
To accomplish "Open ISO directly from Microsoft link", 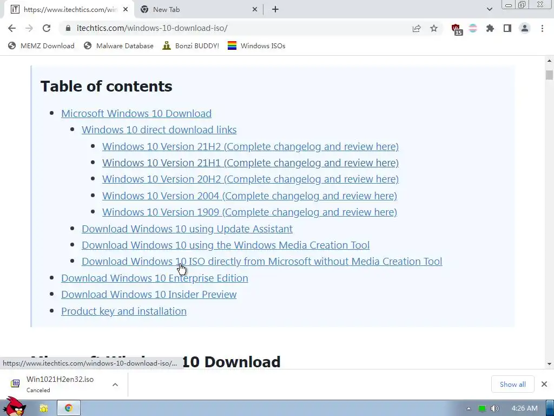I will (x=262, y=261).
